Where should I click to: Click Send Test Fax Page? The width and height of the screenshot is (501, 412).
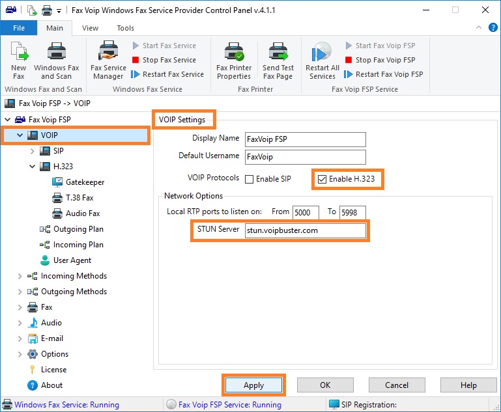278,61
